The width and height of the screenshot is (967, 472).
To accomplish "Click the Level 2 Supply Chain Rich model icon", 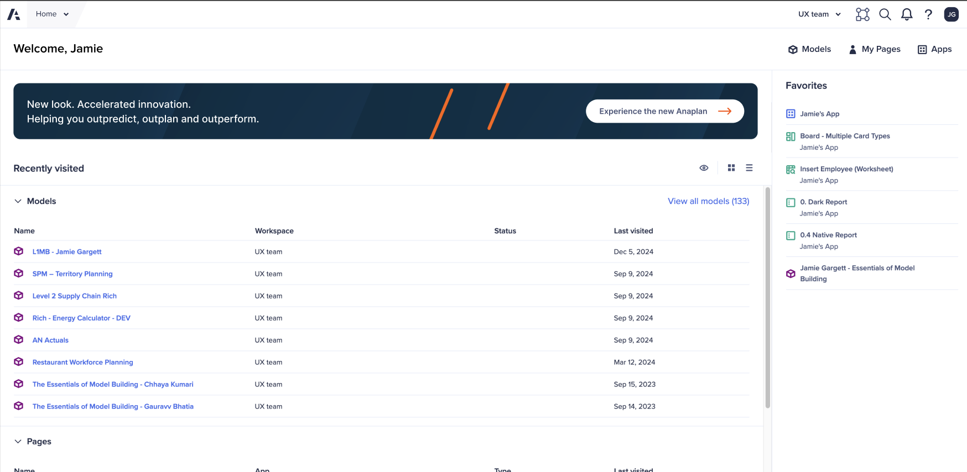I will click(19, 296).
